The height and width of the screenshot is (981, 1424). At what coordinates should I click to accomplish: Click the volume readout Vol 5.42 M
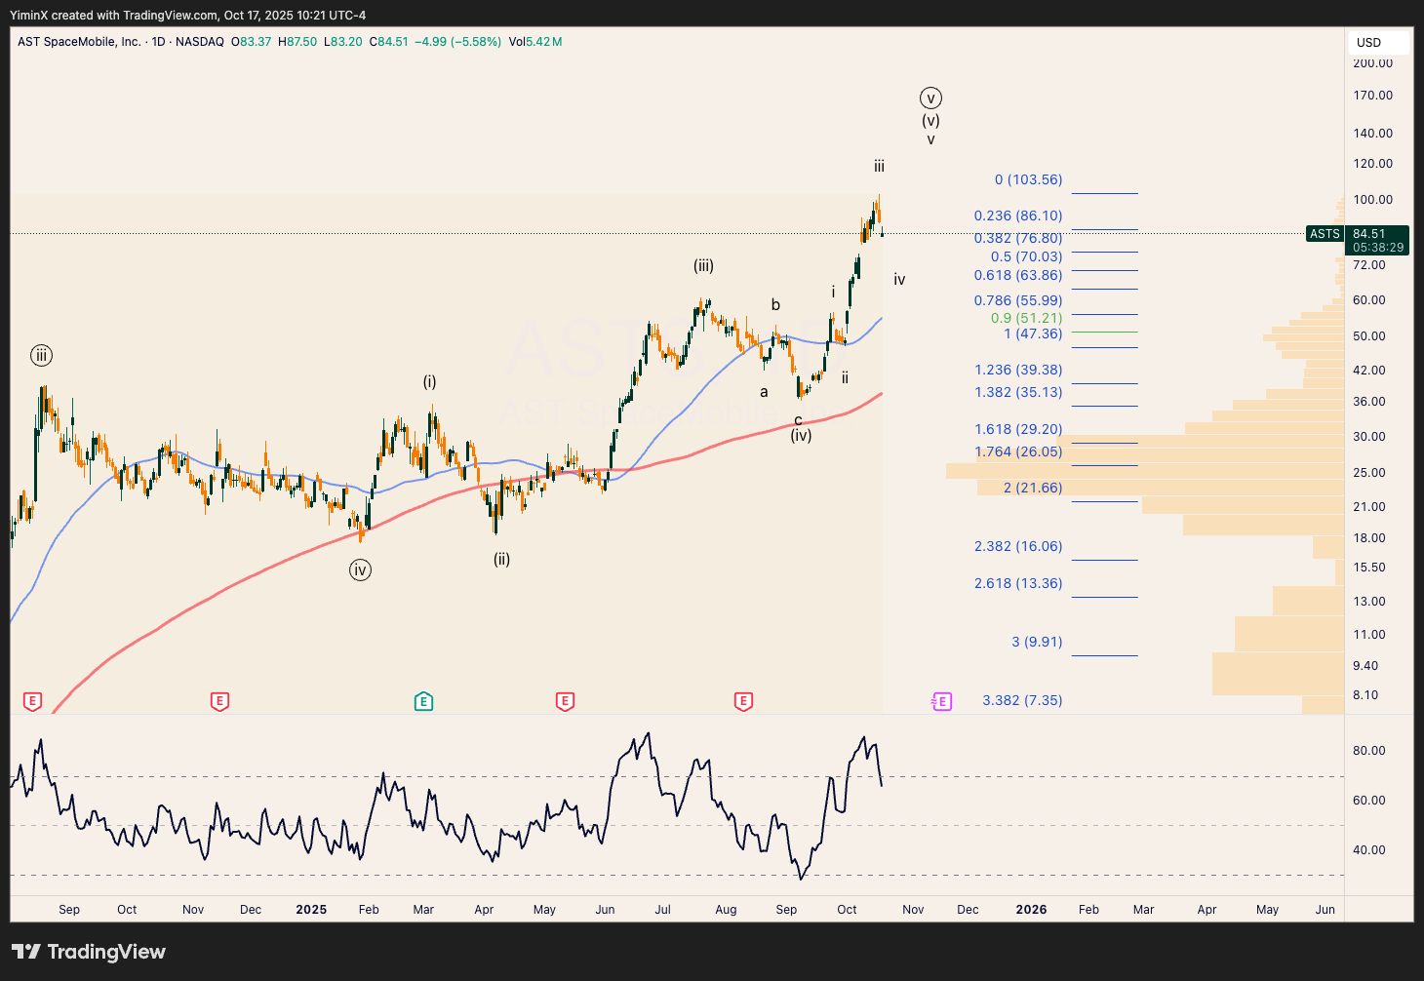click(535, 42)
